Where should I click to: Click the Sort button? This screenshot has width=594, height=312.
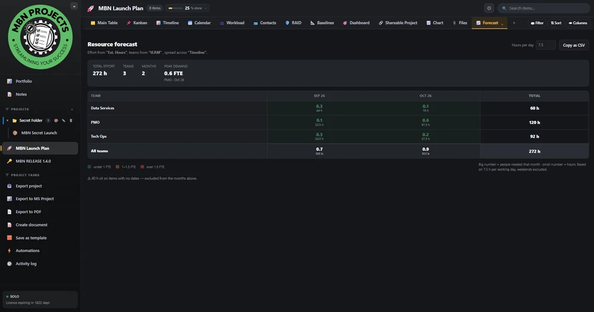pos(556,23)
